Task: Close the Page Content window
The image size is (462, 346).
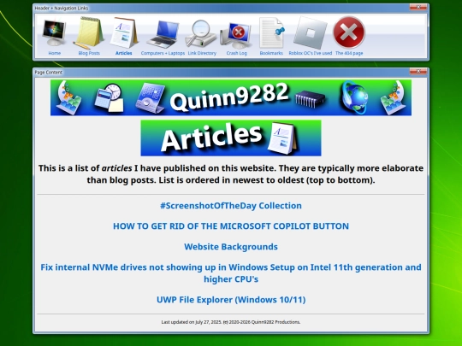Action: [x=418, y=72]
